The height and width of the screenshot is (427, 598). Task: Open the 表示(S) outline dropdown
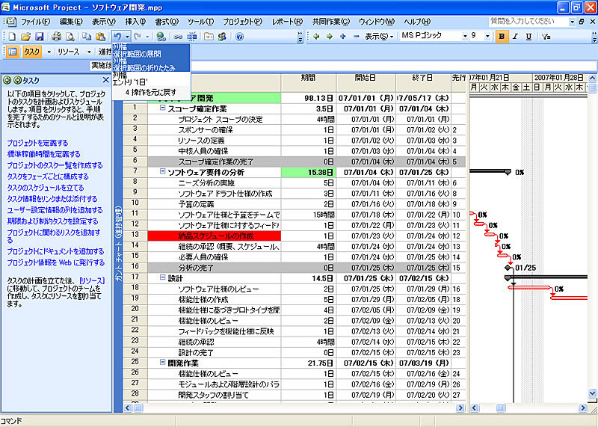[379, 37]
